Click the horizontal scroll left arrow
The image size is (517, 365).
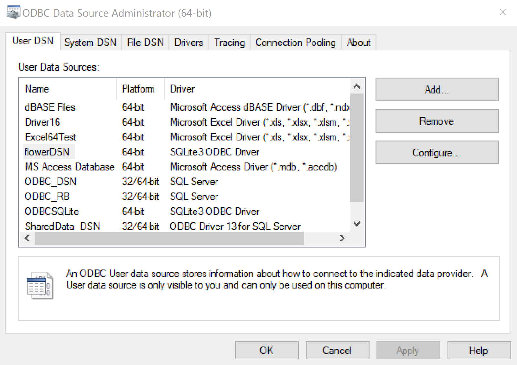(27, 238)
